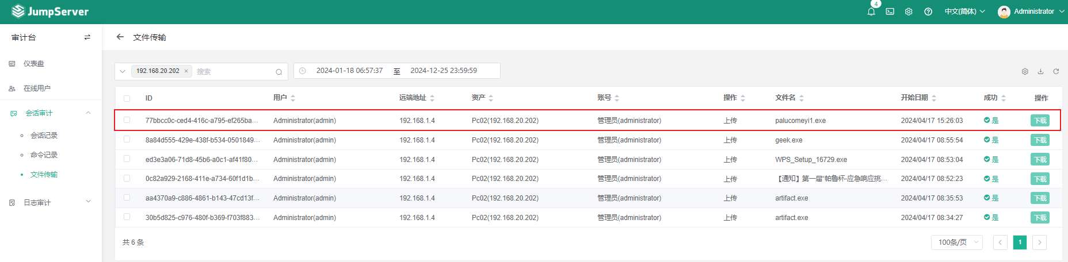Image resolution: width=1068 pixels, height=262 pixels.
Task: Click ID 8a84d555-429e-438f-b534 cell
Action: (x=202, y=140)
